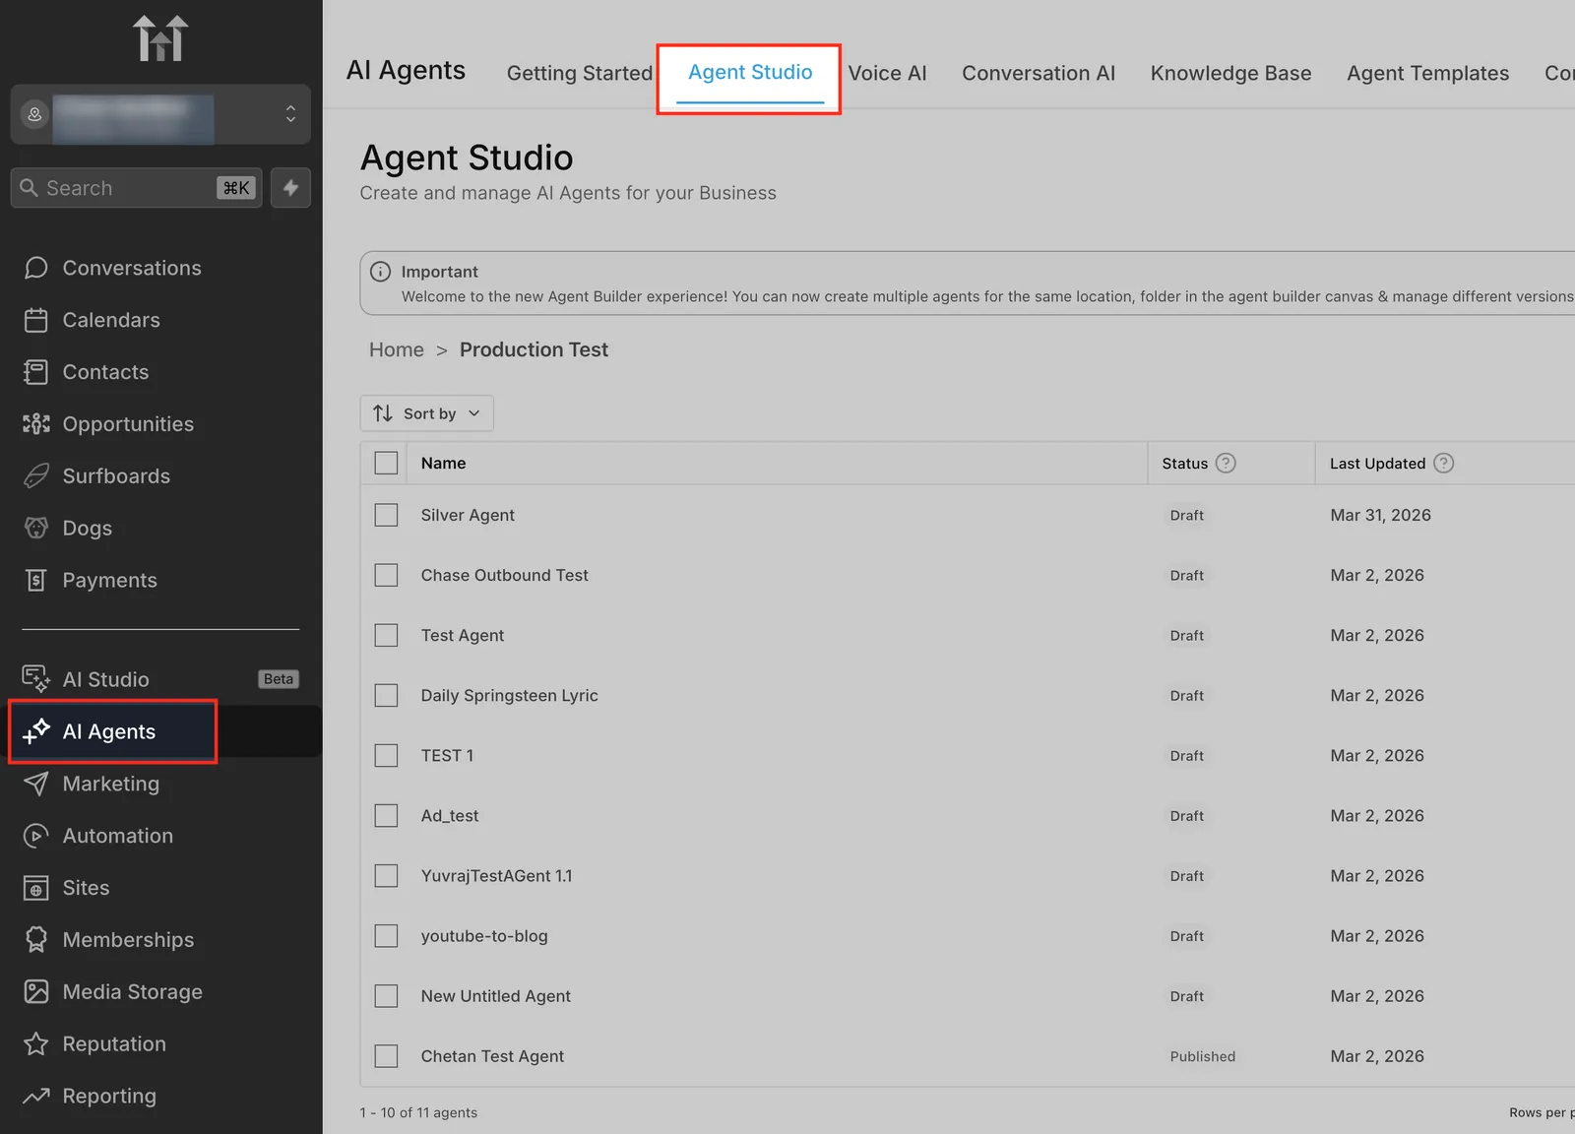Click the Media Storage image icon
This screenshot has width=1575, height=1134.
36,991
